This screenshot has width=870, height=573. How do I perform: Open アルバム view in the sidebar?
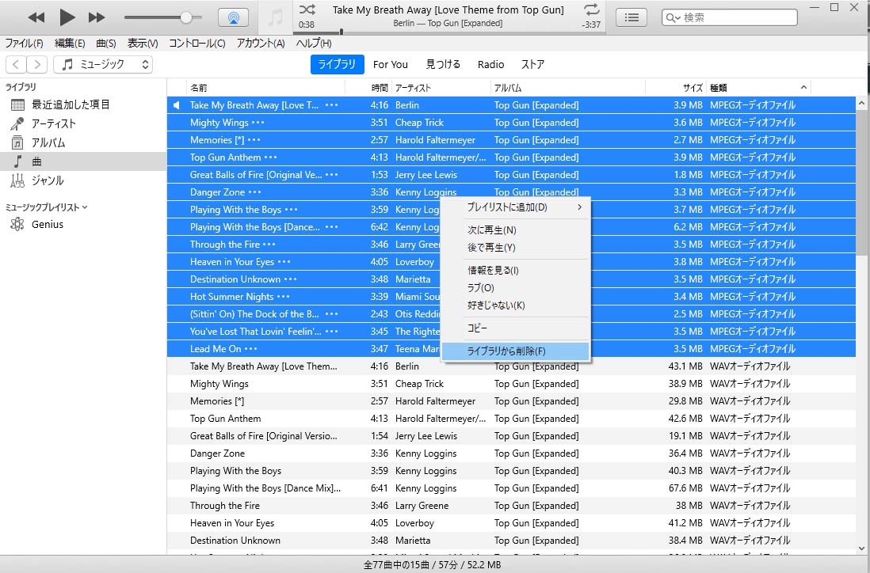coord(48,142)
